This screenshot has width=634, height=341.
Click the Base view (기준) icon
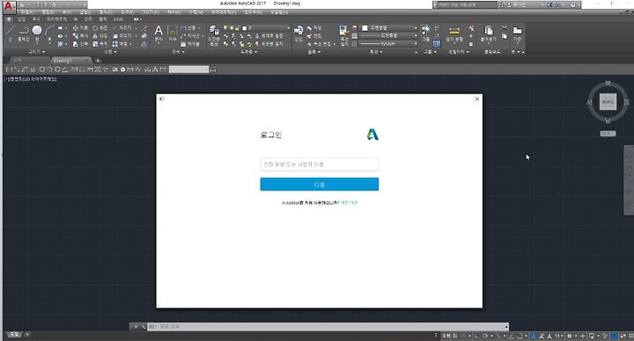(x=517, y=34)
